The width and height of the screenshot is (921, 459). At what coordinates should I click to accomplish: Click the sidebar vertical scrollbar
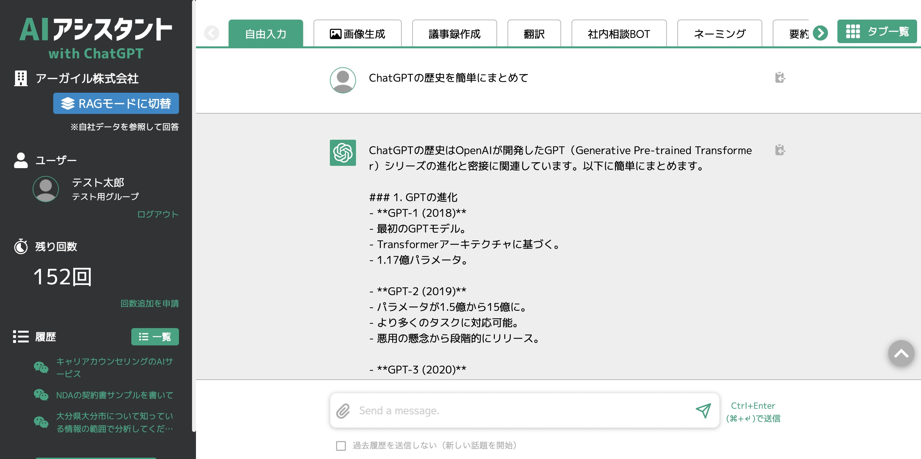point(194,214)
